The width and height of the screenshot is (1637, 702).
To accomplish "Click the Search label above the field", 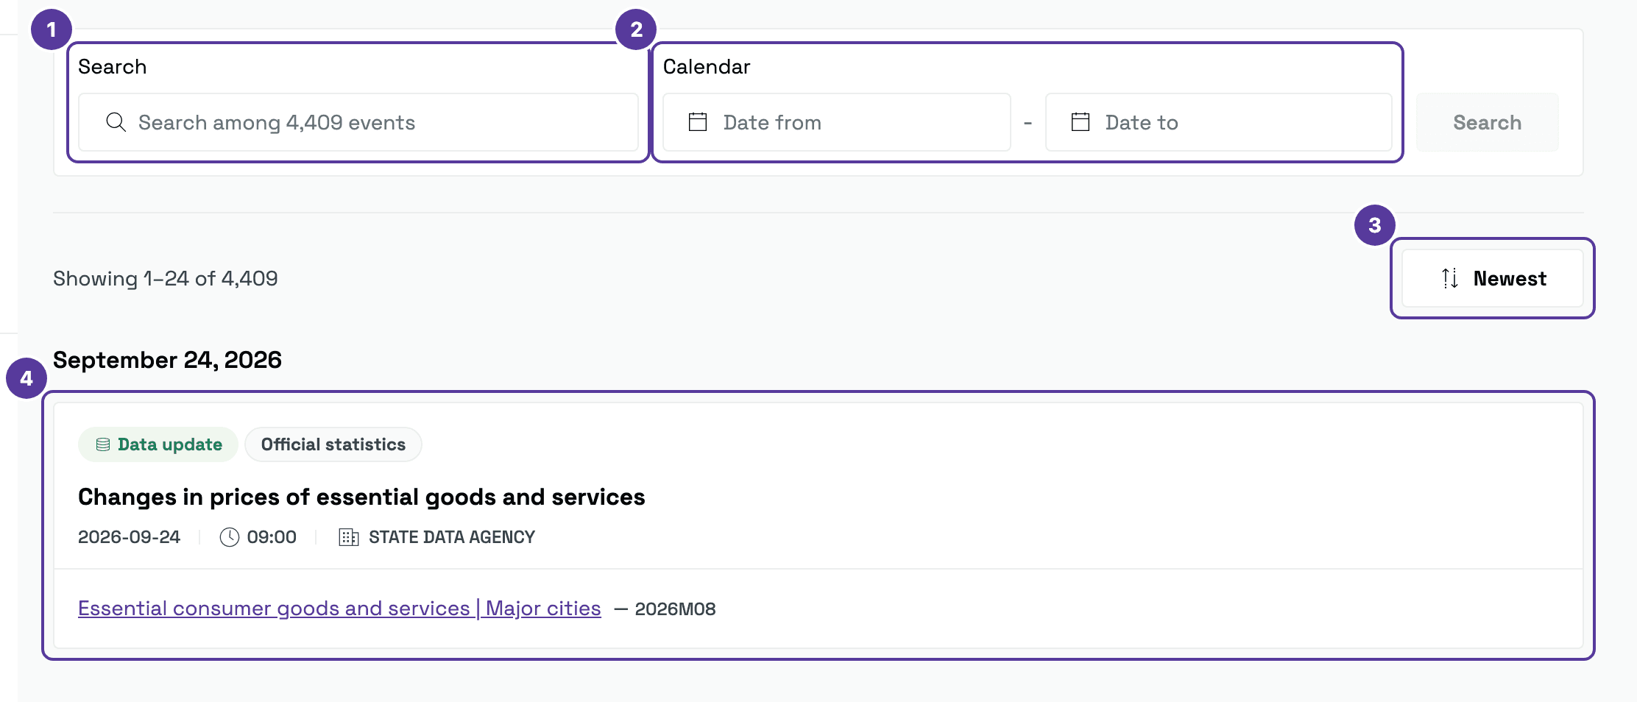I will click(113, 67).
